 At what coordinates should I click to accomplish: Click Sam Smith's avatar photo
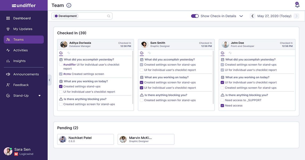[145, 45]
